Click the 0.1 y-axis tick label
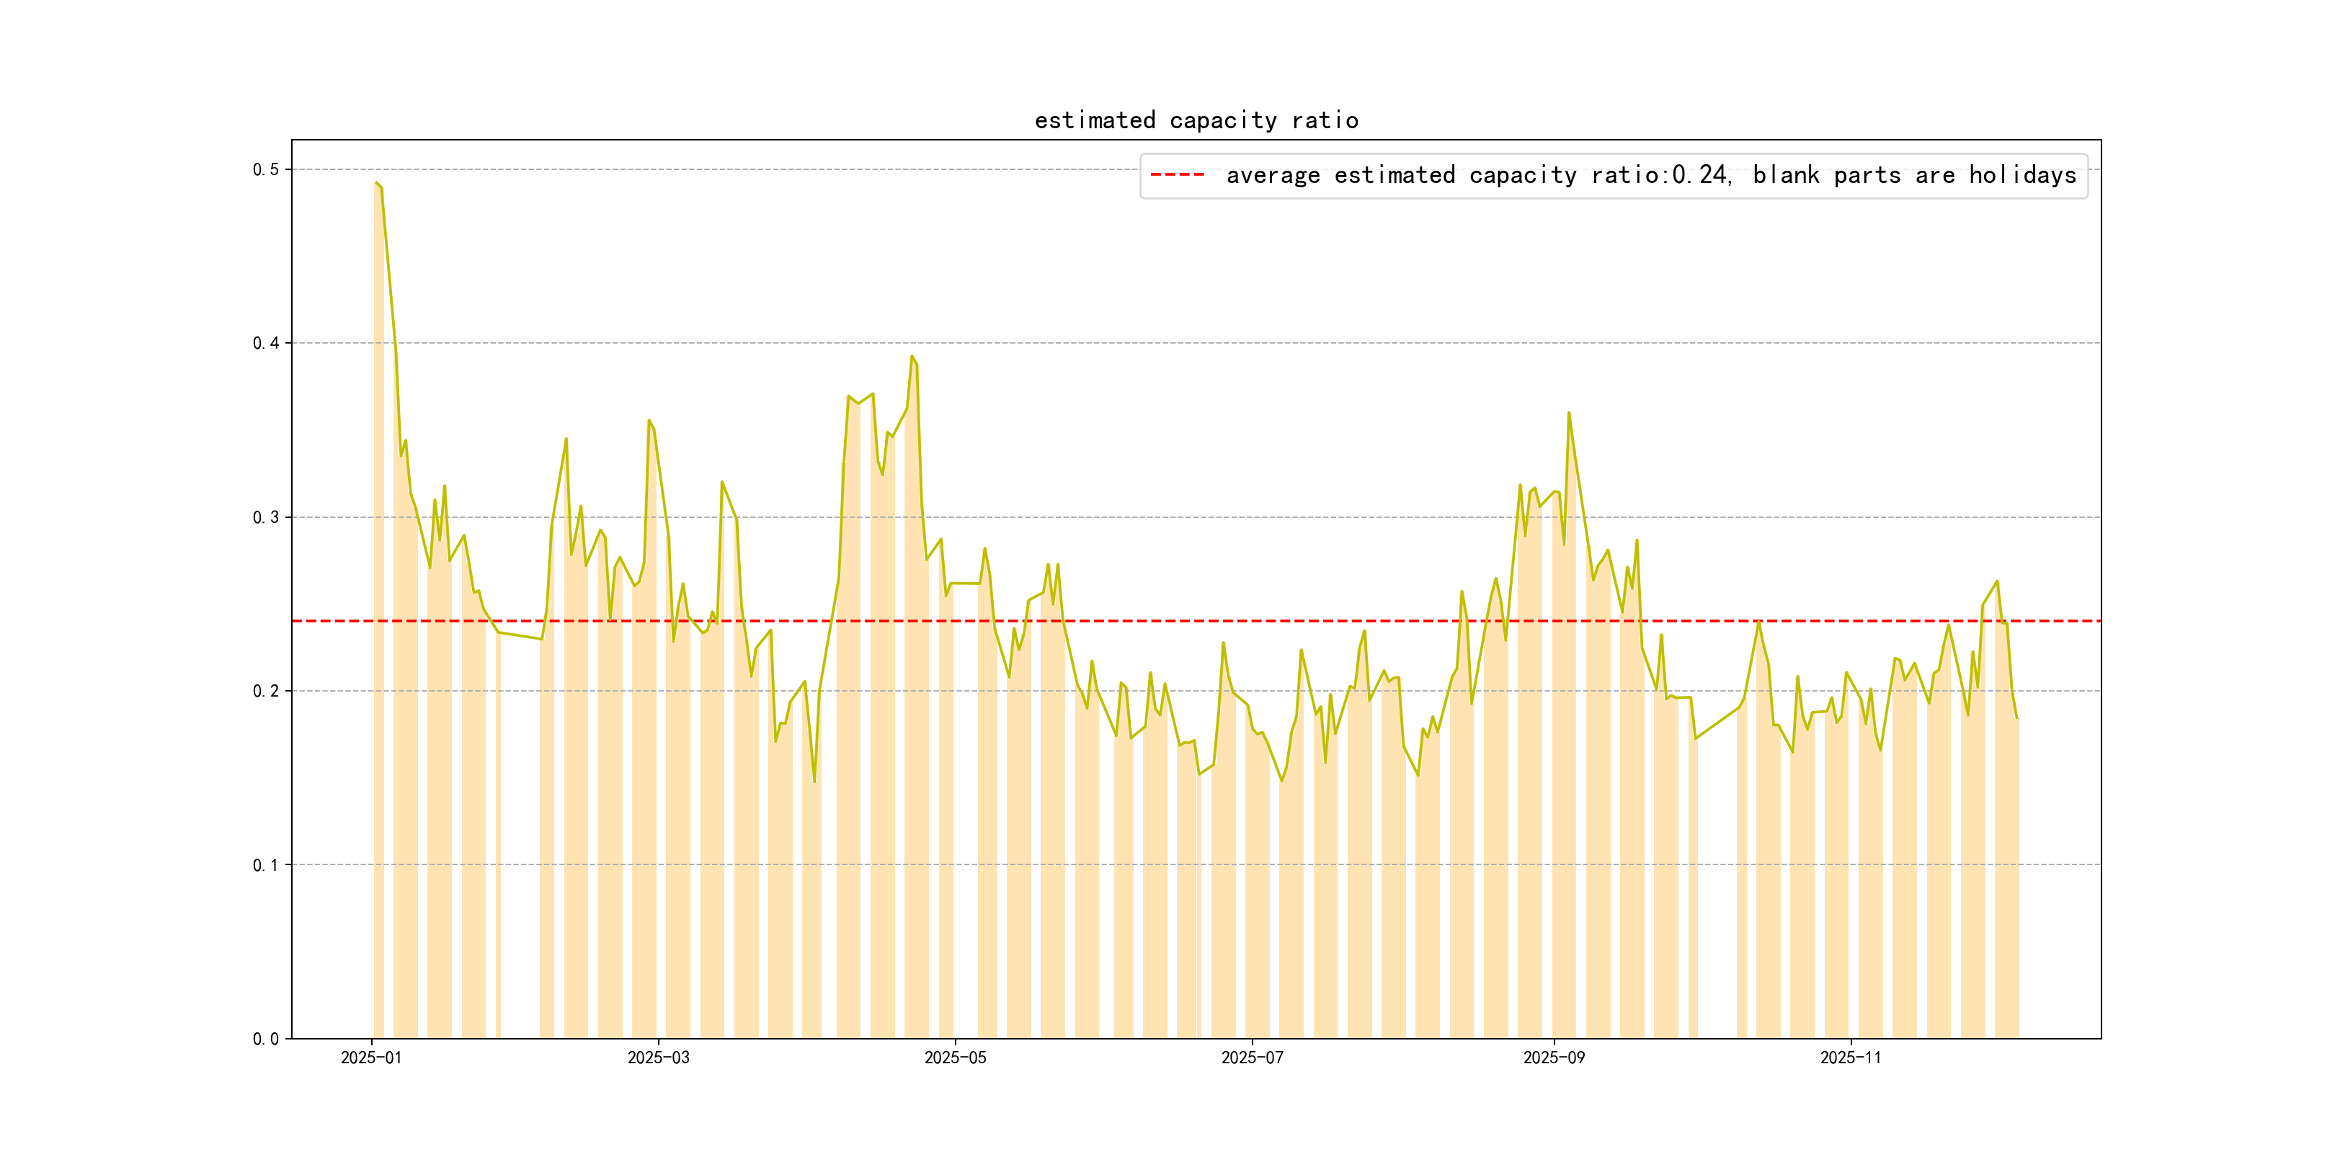The width and height of the screenshot is (2335, 1167). pyautogui.click(x=266, y=865)
